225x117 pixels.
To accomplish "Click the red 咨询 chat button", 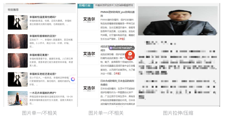I will coord(130,55).
